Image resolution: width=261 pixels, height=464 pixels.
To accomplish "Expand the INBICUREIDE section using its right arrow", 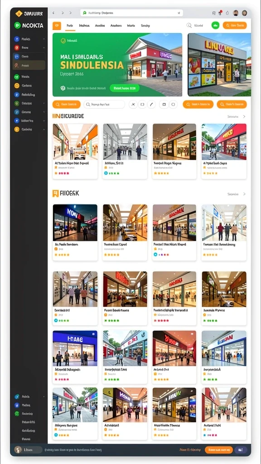I will coord(244,116).
